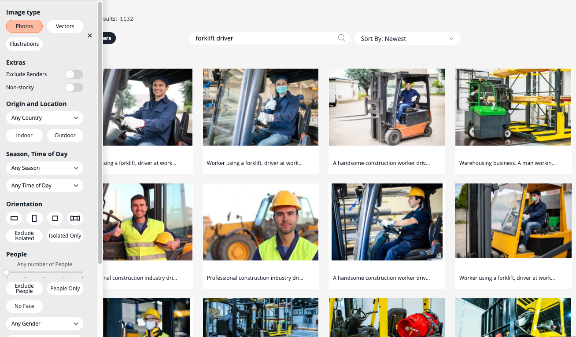This screenshot has height=337, width=576.
Task: Expand the Any Season dropdown
Action: click(x=44, y=168)
